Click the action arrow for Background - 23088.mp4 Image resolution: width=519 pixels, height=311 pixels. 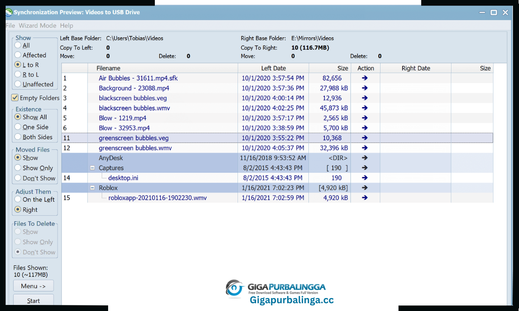pyautogui.click(x=365, y=88)
